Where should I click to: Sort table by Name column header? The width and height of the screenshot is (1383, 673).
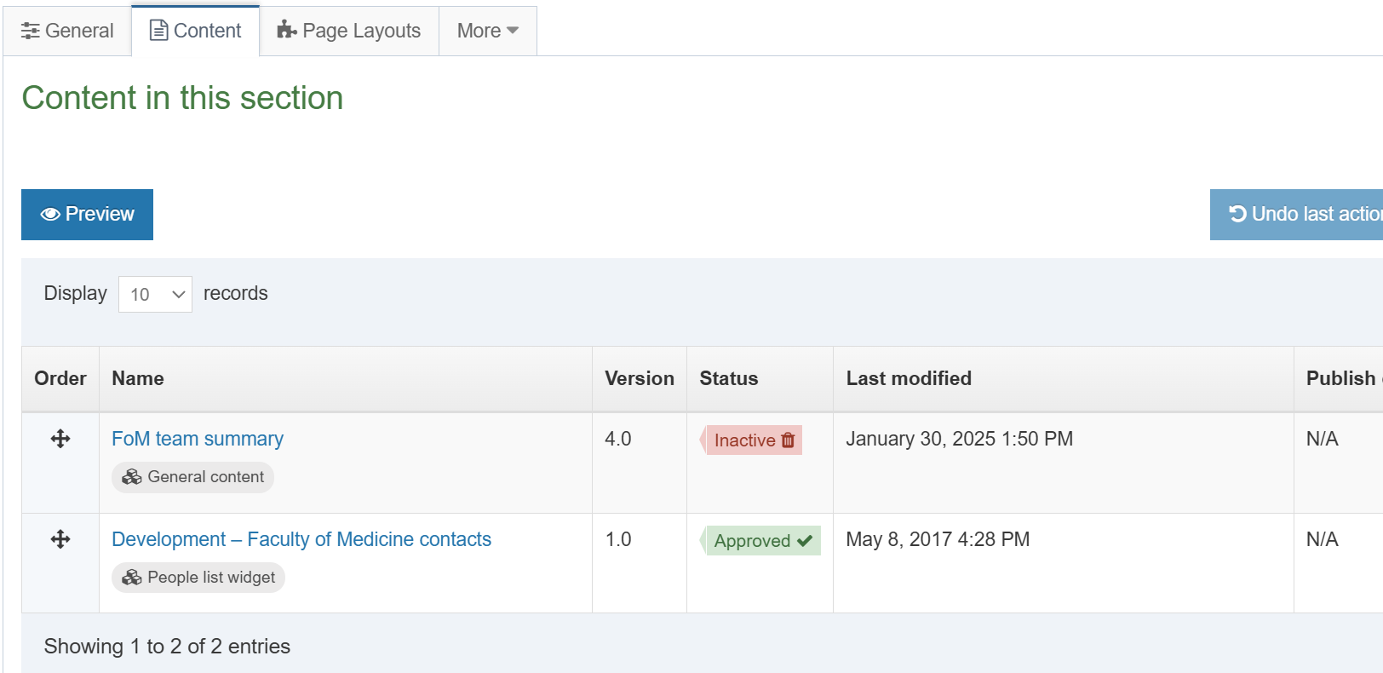tap(138, 378)
